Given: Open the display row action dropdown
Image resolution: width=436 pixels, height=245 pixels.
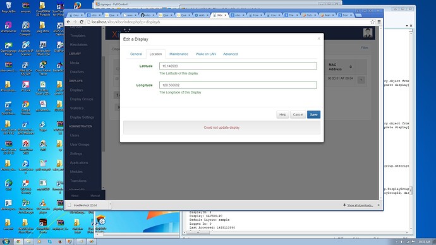Looking at the screenshot, I should click(x=361, y=80).
